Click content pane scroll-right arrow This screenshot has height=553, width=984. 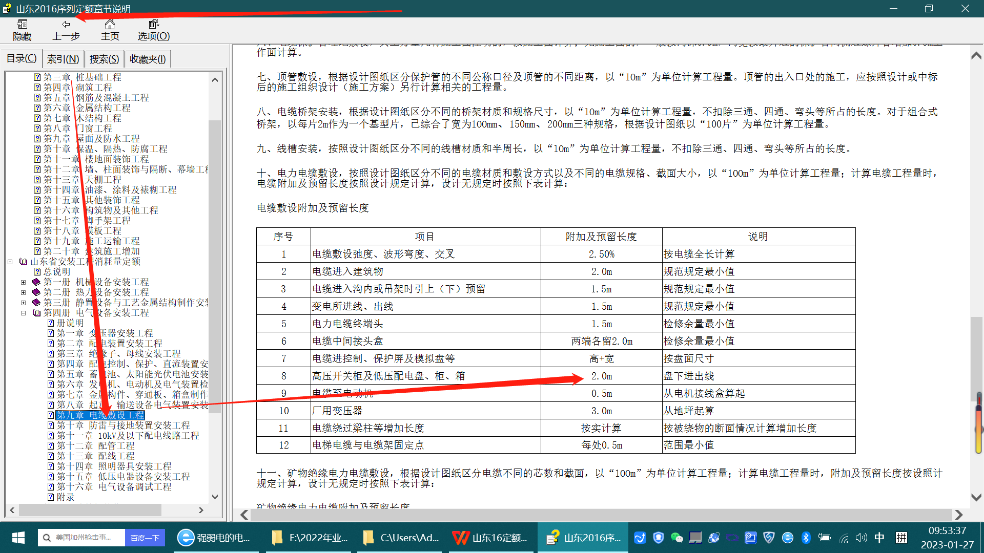coord(959,515)
